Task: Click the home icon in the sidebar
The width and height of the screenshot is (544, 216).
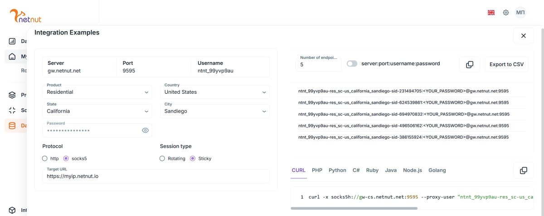Action: click(x=12, y=57)
